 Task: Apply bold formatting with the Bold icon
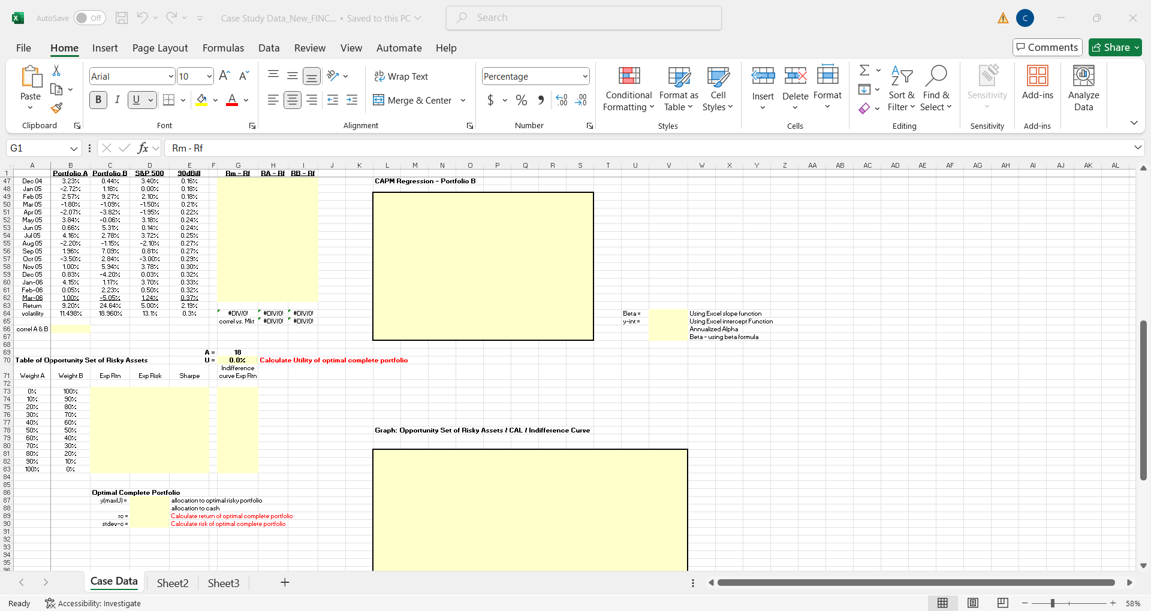tap(98, 99)
